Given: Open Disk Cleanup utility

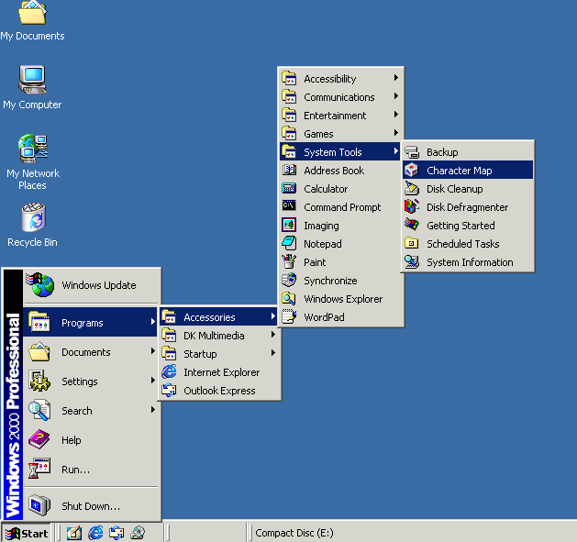Looking at the screenshot, I should click(x=454, y=189).
